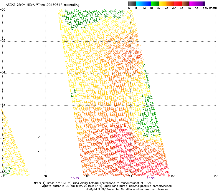Click the '81' longitude axis label
Viewport: 218px width, 191px height.
(87, 176)
